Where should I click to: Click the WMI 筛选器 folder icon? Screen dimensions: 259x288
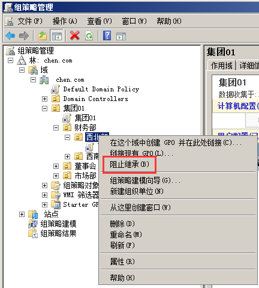(x=56, y=195)
